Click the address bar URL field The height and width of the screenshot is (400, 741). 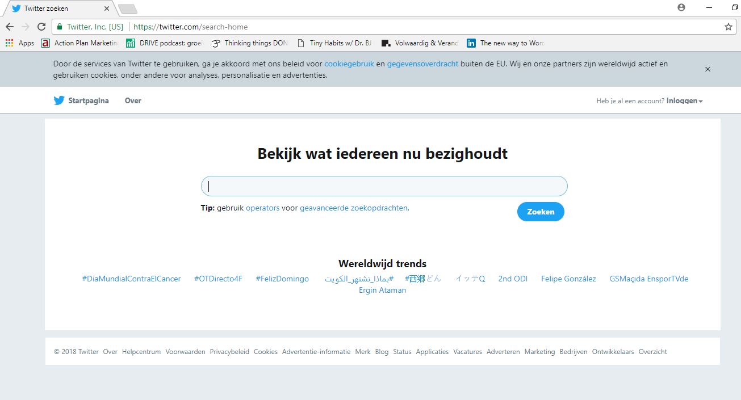(397, 27)
